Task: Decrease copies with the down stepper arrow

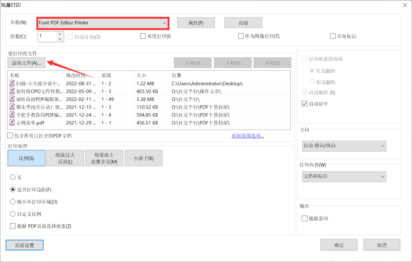Action: [60, 39]
